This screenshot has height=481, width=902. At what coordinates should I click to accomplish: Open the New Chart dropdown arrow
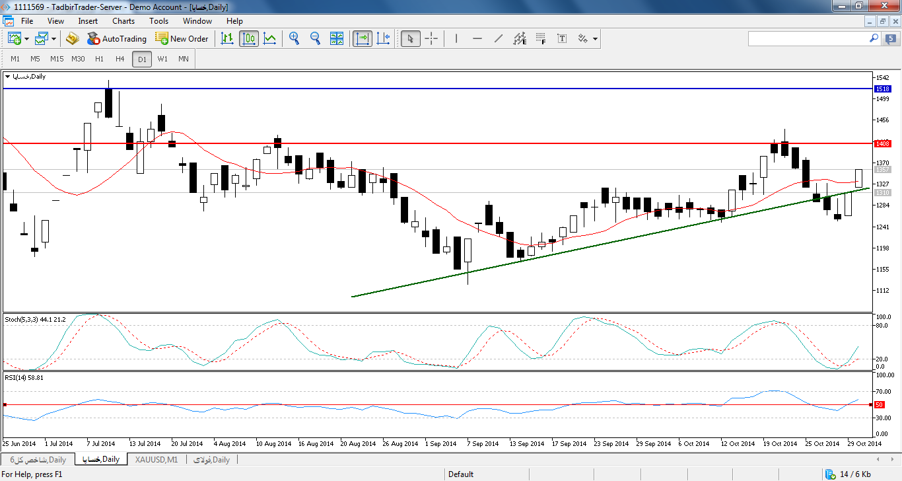point(26,39)
